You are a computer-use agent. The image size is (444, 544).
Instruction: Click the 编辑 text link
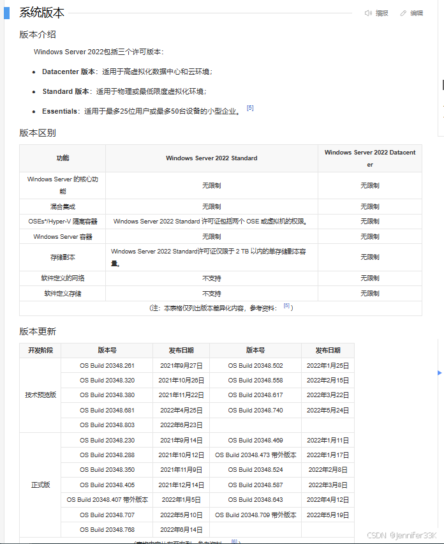(x=417, y=13)
